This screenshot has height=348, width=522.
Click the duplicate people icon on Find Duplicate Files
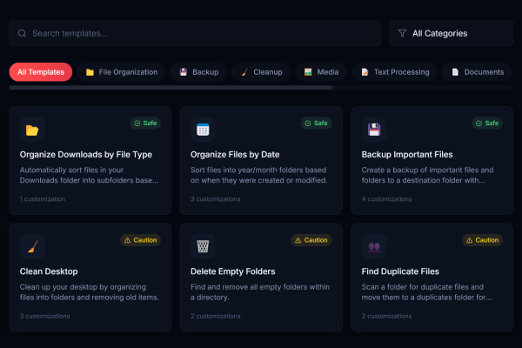pyautogui.click(x=374, y=247)
